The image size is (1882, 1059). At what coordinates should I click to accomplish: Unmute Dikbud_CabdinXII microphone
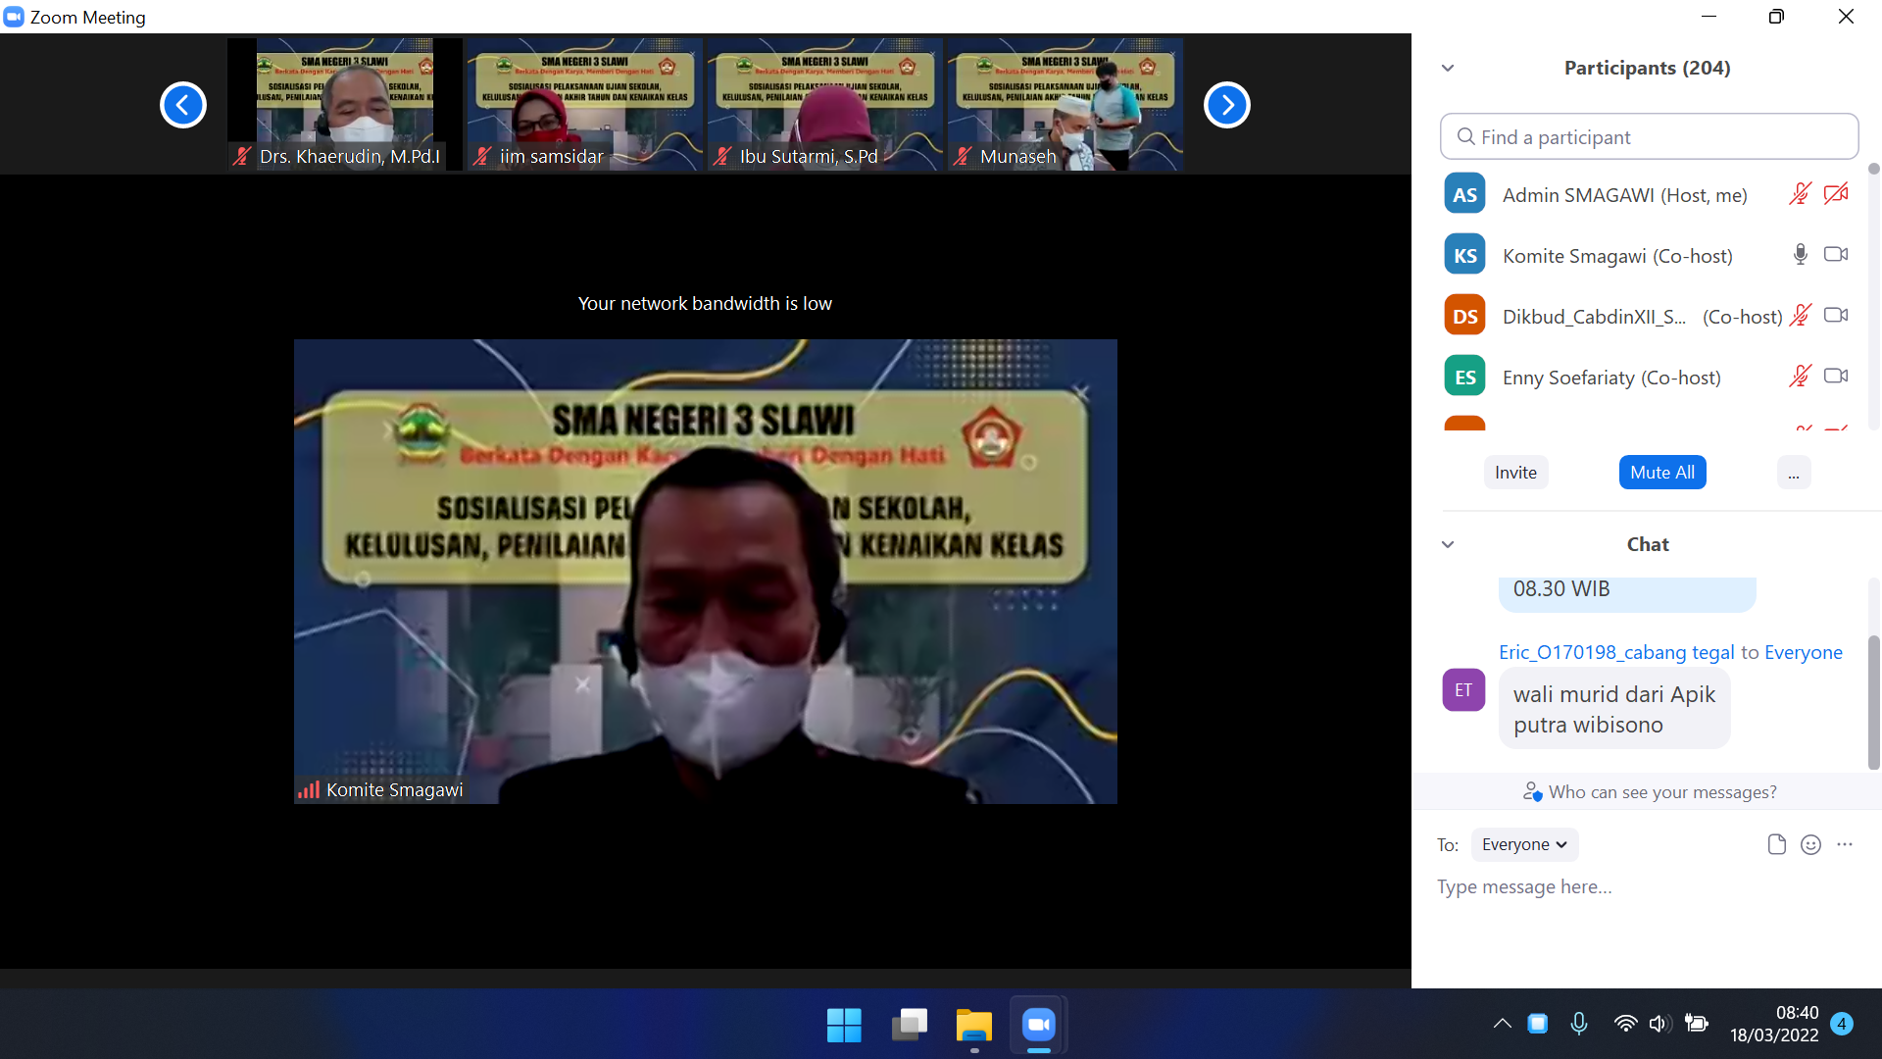[1800, 316]
